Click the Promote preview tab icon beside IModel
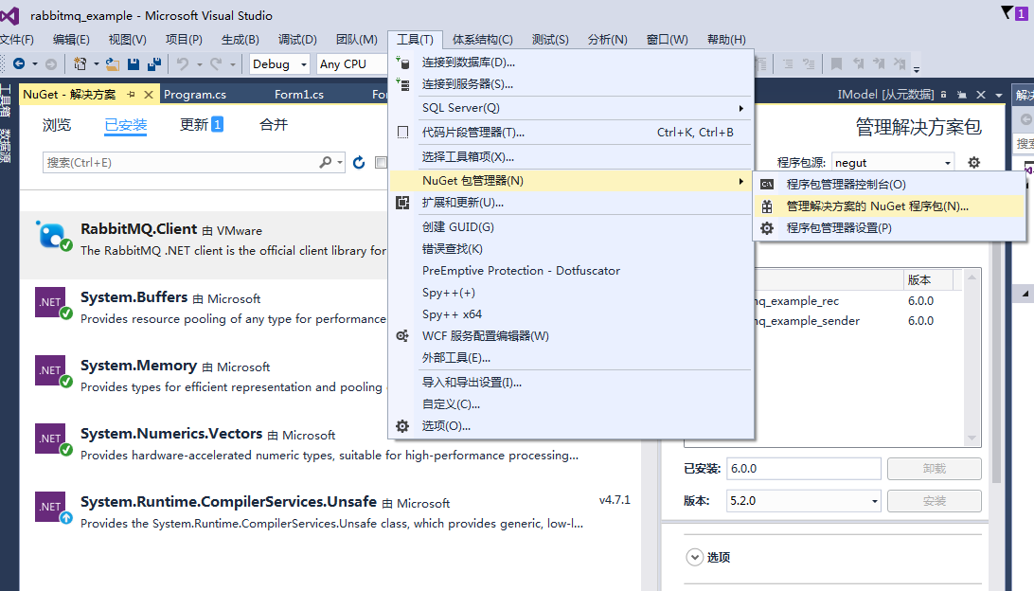 [962, 95]
